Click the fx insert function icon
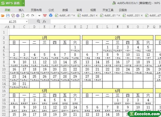The height and width of the screenshot is (117, 161). click(44, 22)
